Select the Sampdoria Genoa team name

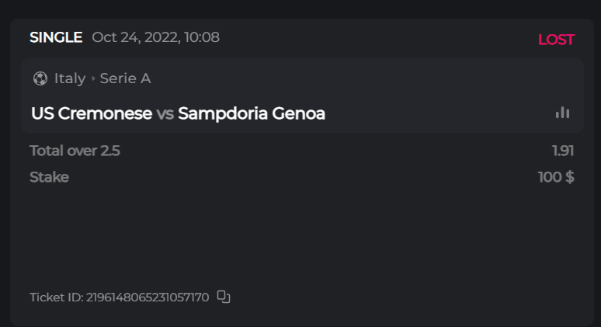252,113
